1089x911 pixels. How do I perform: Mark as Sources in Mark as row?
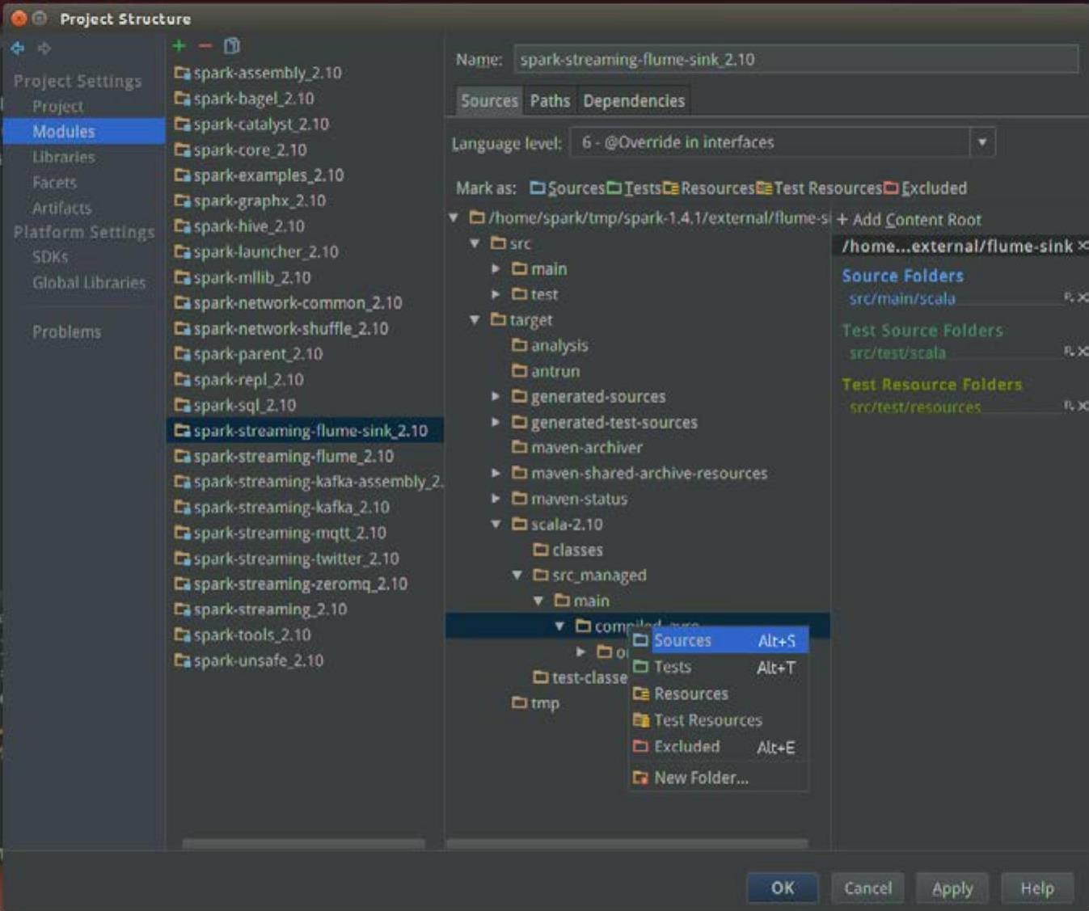pyautogui.click(x=568, y=188)
